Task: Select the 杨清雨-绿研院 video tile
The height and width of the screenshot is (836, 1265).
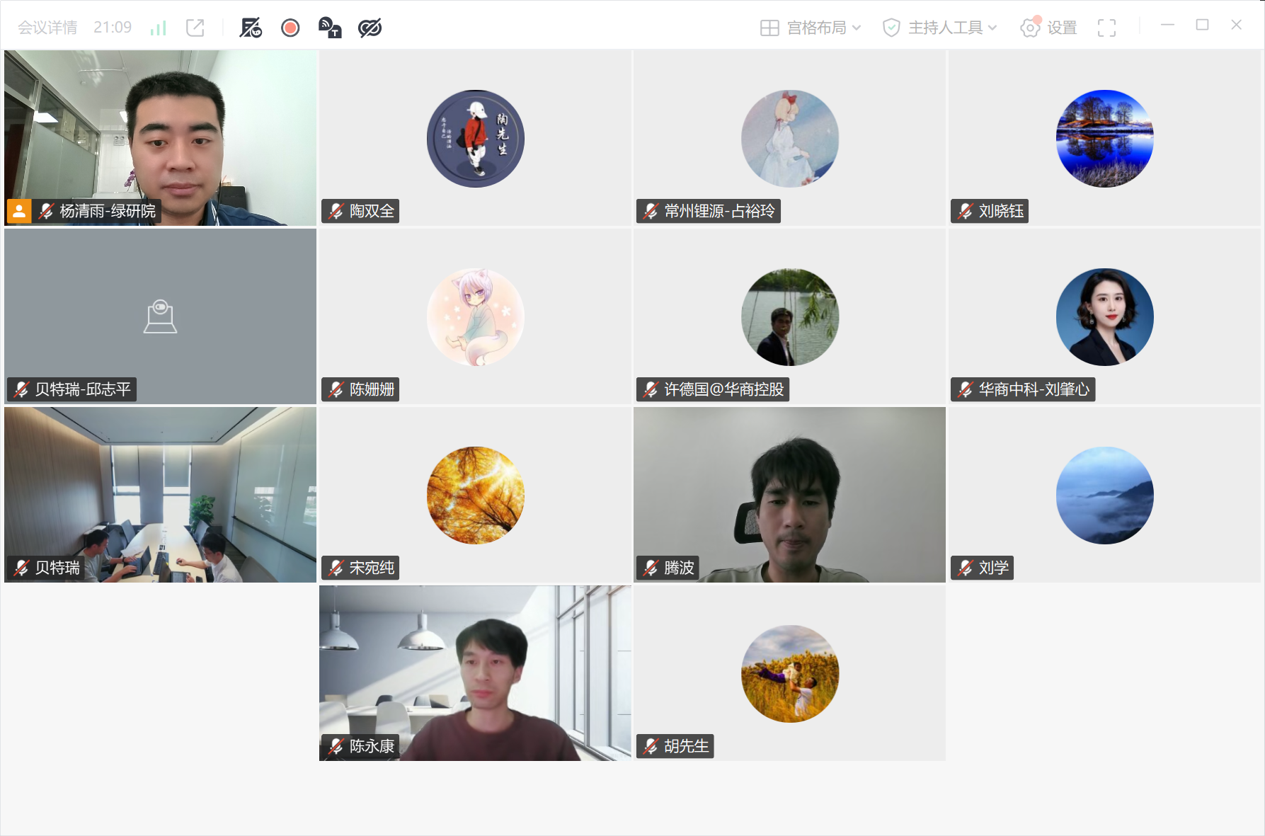Action: pos(160,138)
